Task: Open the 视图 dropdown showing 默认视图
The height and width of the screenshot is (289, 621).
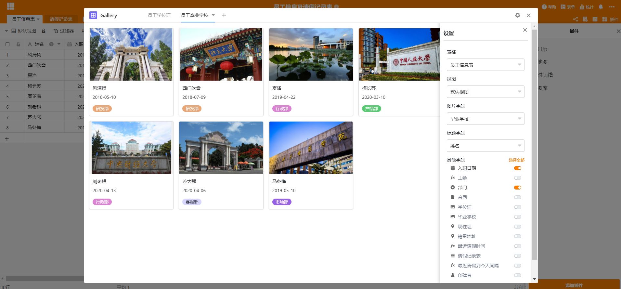Action: pyautogui.click(x=485, y=92)
